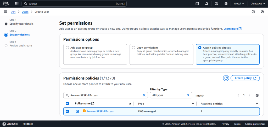Toggle the select-all policies header checkbox
This screenshot has height=127, width=268.
pos(67,104)
